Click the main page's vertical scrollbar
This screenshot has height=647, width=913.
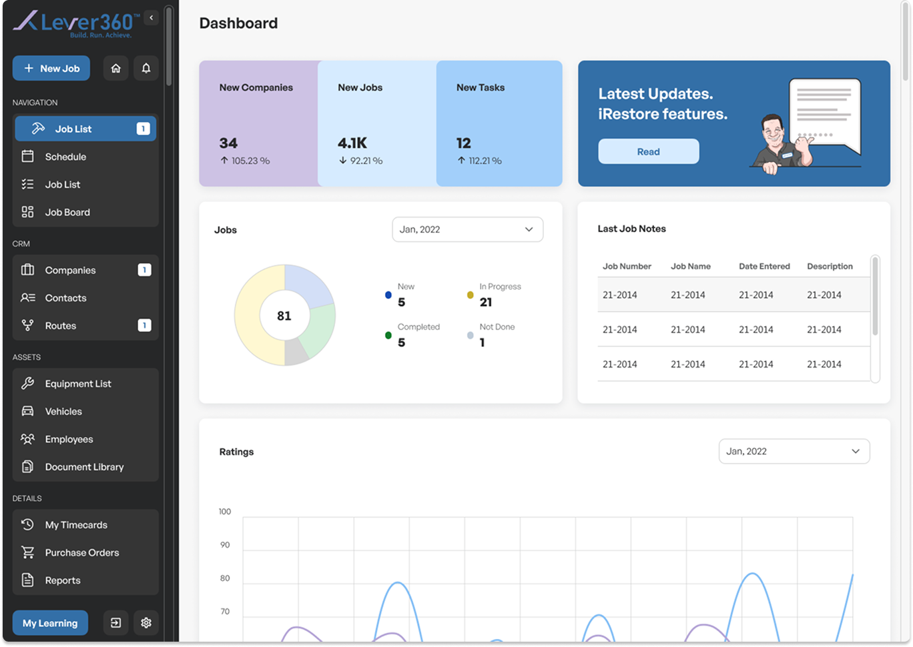point(905,41)
